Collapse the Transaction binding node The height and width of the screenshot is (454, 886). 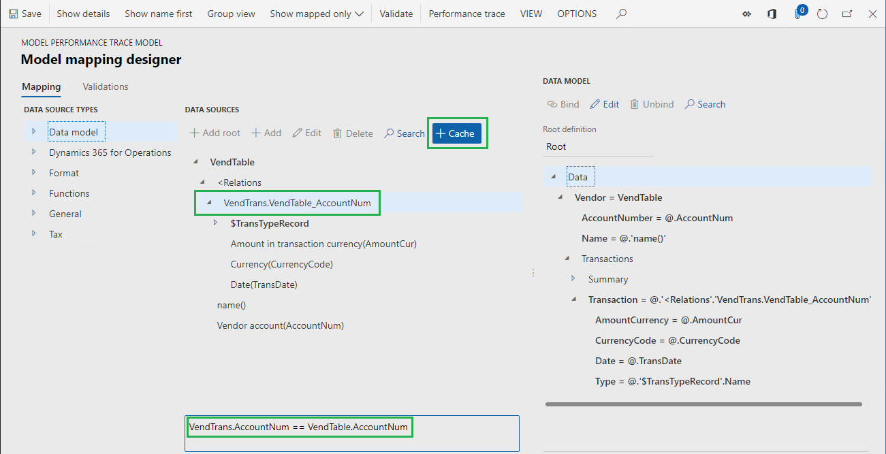(573, 299)
